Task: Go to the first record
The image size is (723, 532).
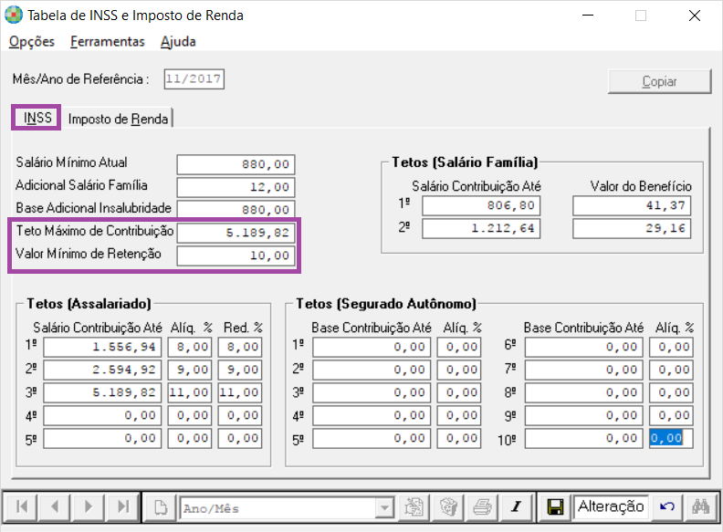Action: pyautogui.click(x=21, y=507)
